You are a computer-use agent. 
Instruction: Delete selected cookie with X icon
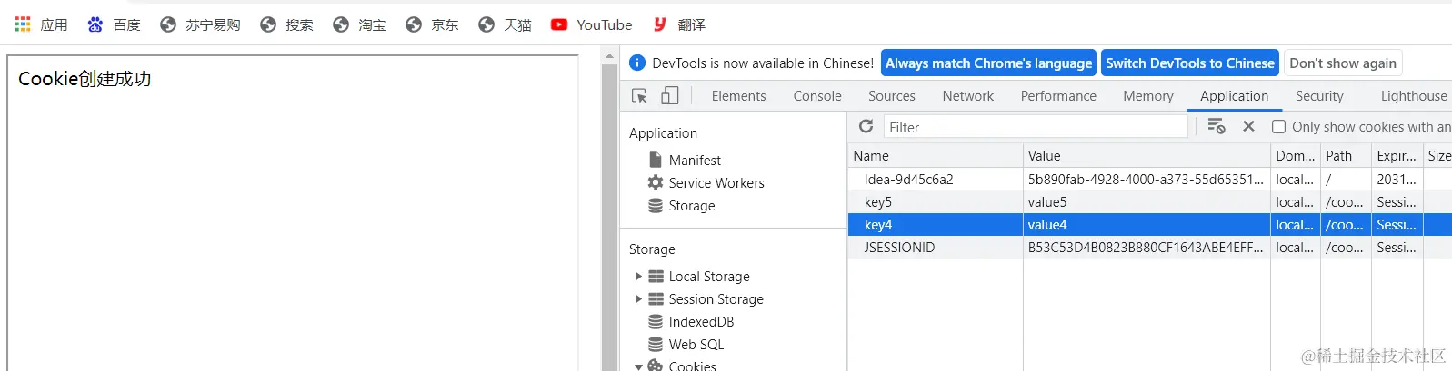pos(1248,126)
